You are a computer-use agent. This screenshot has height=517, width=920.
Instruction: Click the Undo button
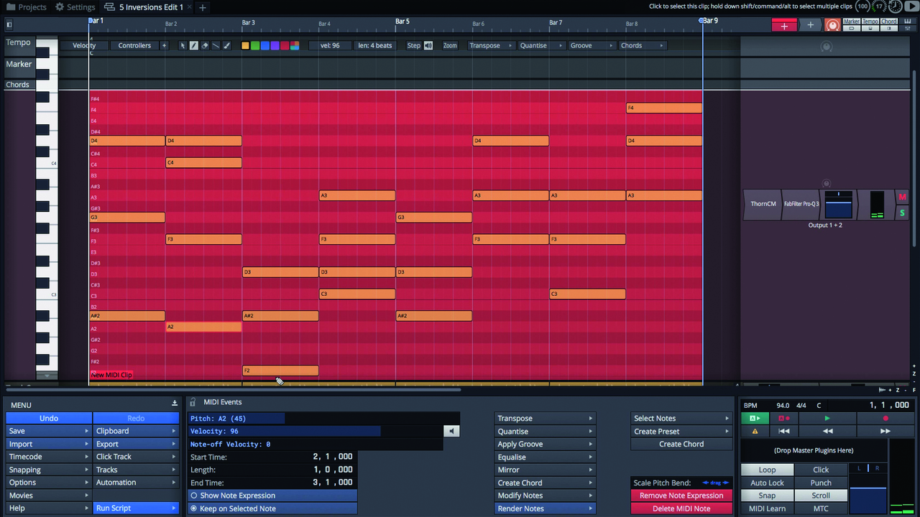pos(49,418)
